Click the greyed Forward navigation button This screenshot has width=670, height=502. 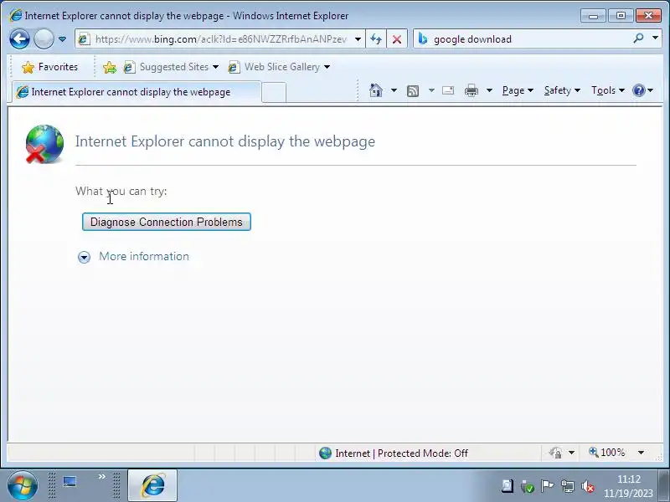[x=44, y=39]
